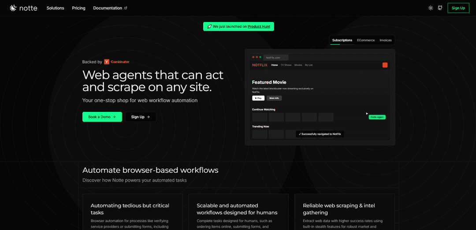This screenshot has width=476, height=230.
Task: Click the notte logo icon
Action: (13, 8)
